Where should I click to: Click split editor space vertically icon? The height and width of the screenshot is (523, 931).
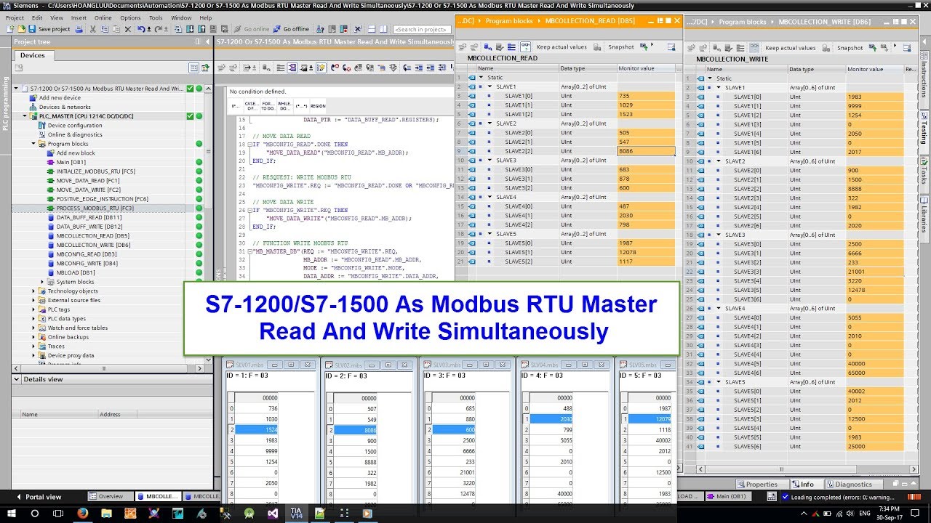coord(383,29)
